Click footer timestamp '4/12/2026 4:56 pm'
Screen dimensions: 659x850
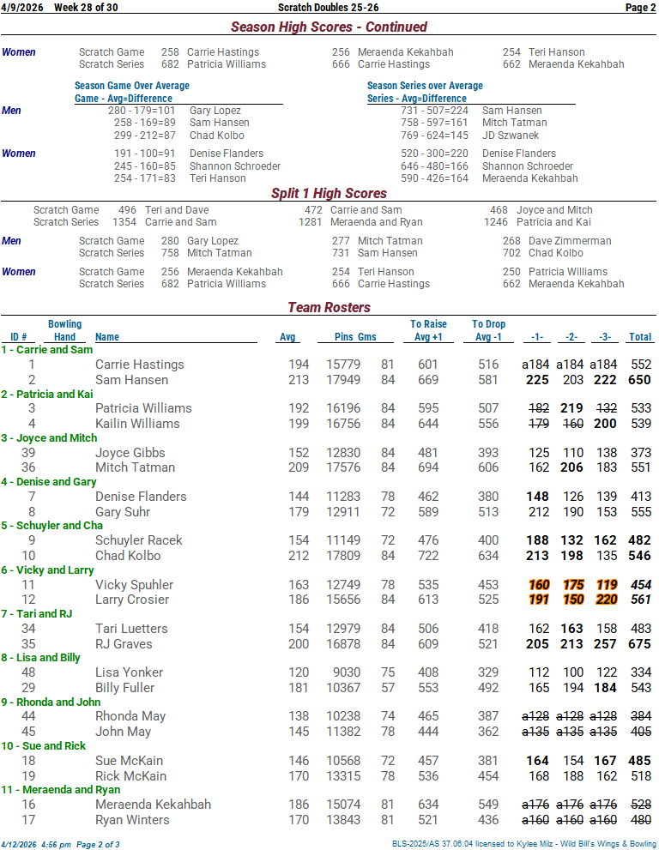tap(36, 845)
